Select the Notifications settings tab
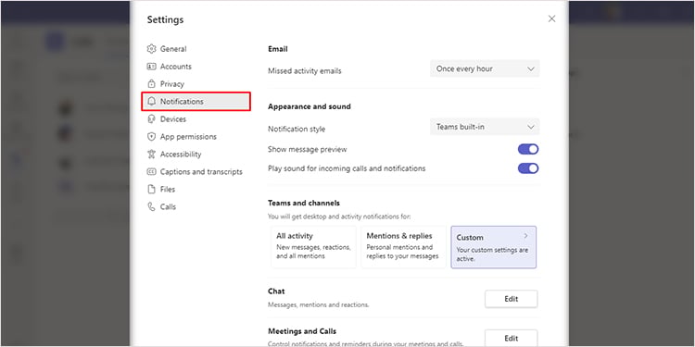695x347 pixels. coord(196,102)
